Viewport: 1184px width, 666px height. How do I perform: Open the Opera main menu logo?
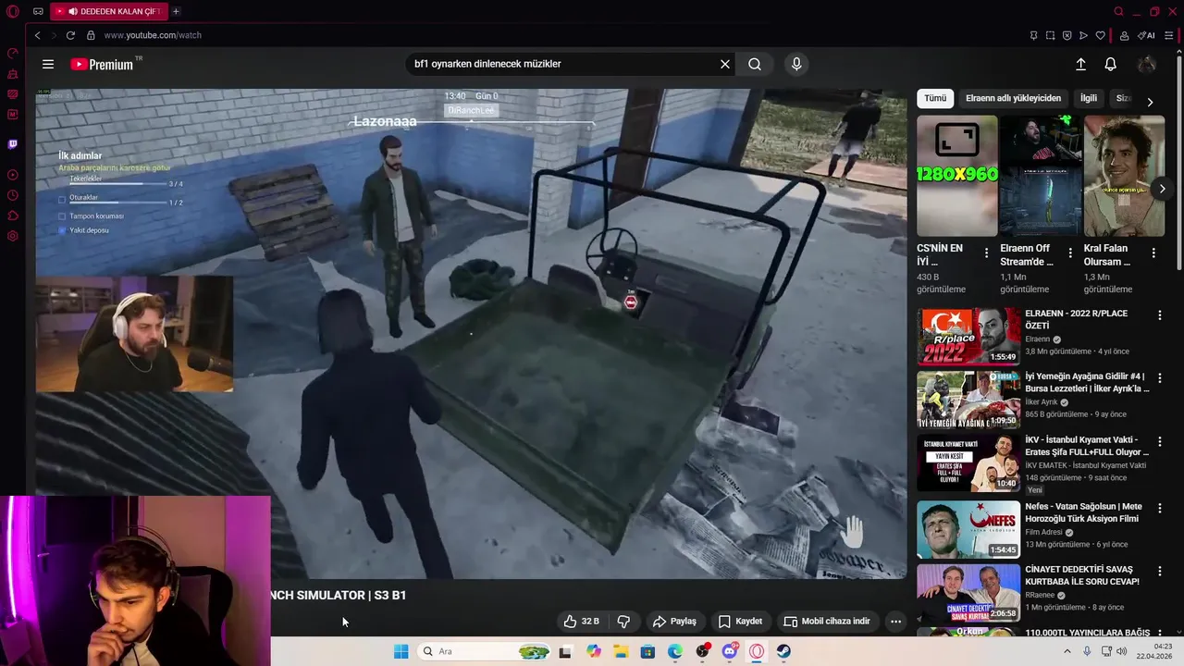pyautogui.click(x=12, y=11)
